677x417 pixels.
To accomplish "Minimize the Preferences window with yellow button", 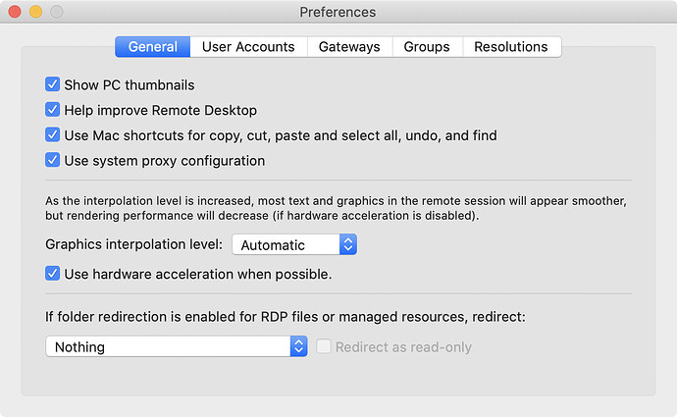I will pos(35,12).
